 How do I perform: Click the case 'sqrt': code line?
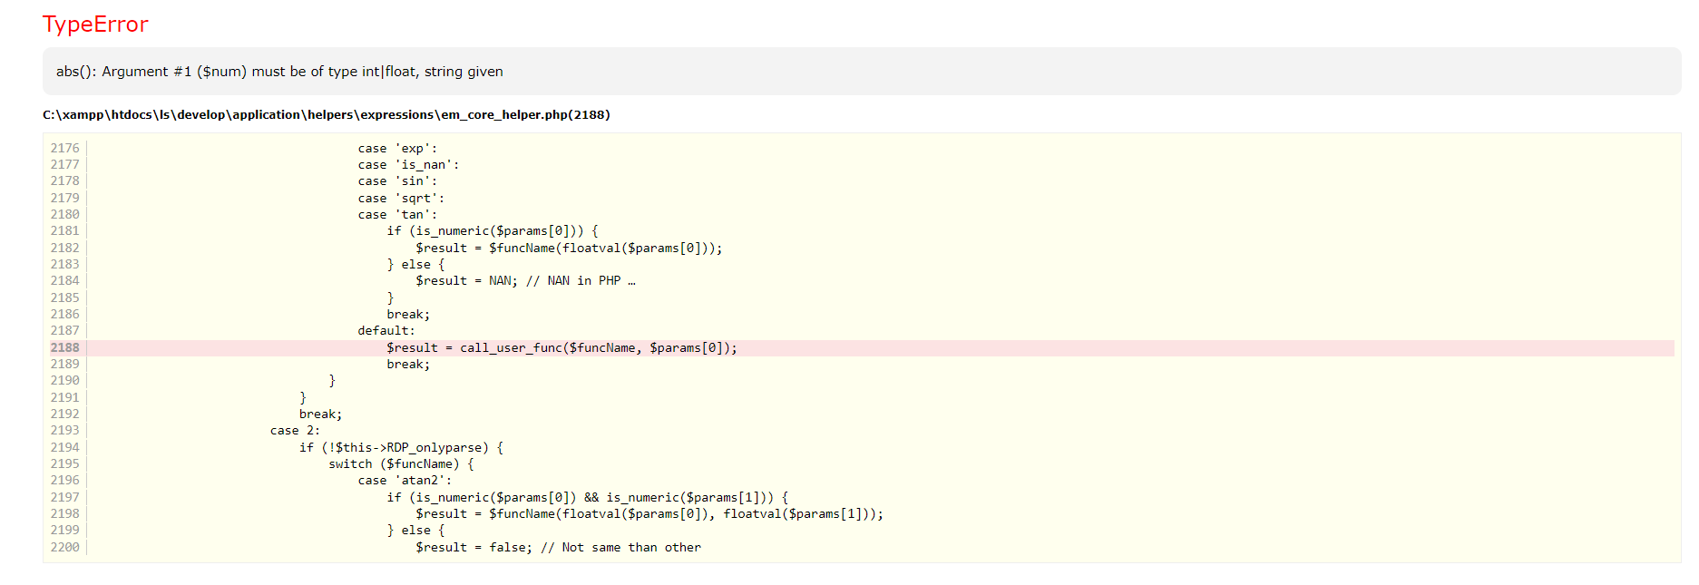coord(401,199)
